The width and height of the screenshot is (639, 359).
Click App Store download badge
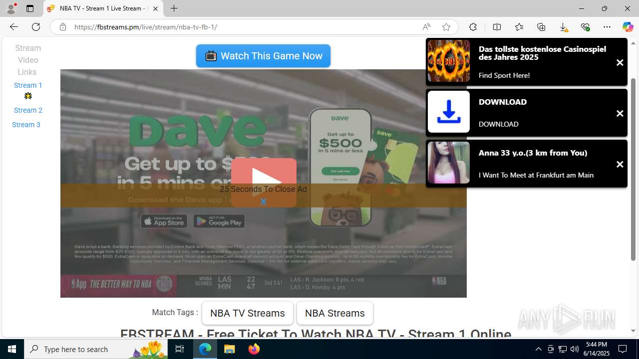click(164, 221)
